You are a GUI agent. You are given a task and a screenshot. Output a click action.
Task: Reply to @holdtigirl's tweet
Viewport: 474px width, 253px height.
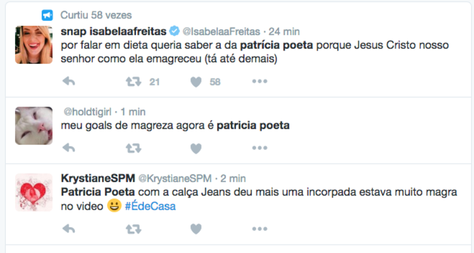tap(69, 148)
